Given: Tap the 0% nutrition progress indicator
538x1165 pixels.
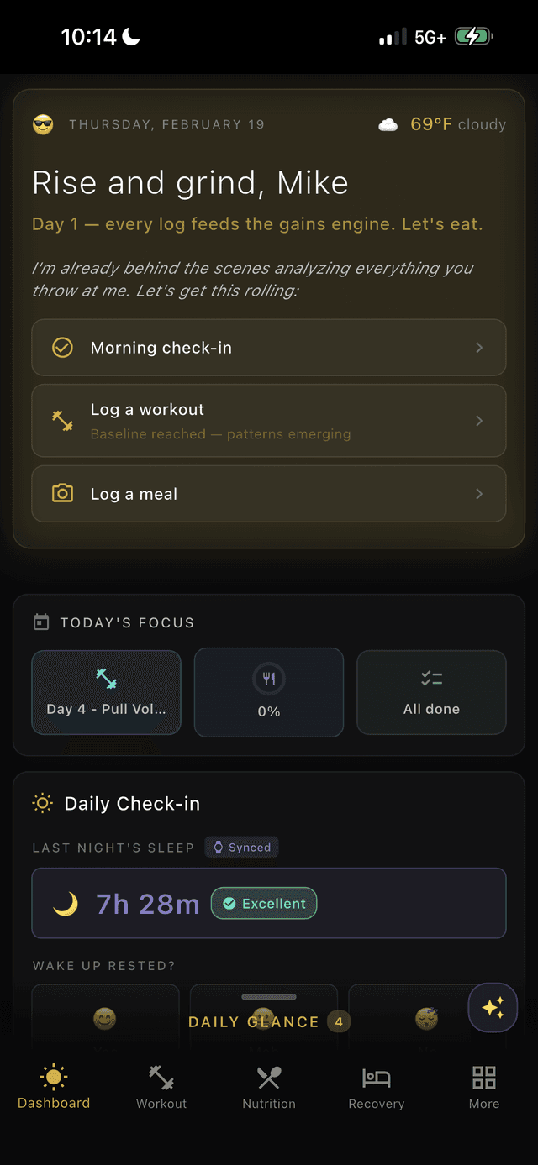Looking at the screenshot, I should (268, 691).
